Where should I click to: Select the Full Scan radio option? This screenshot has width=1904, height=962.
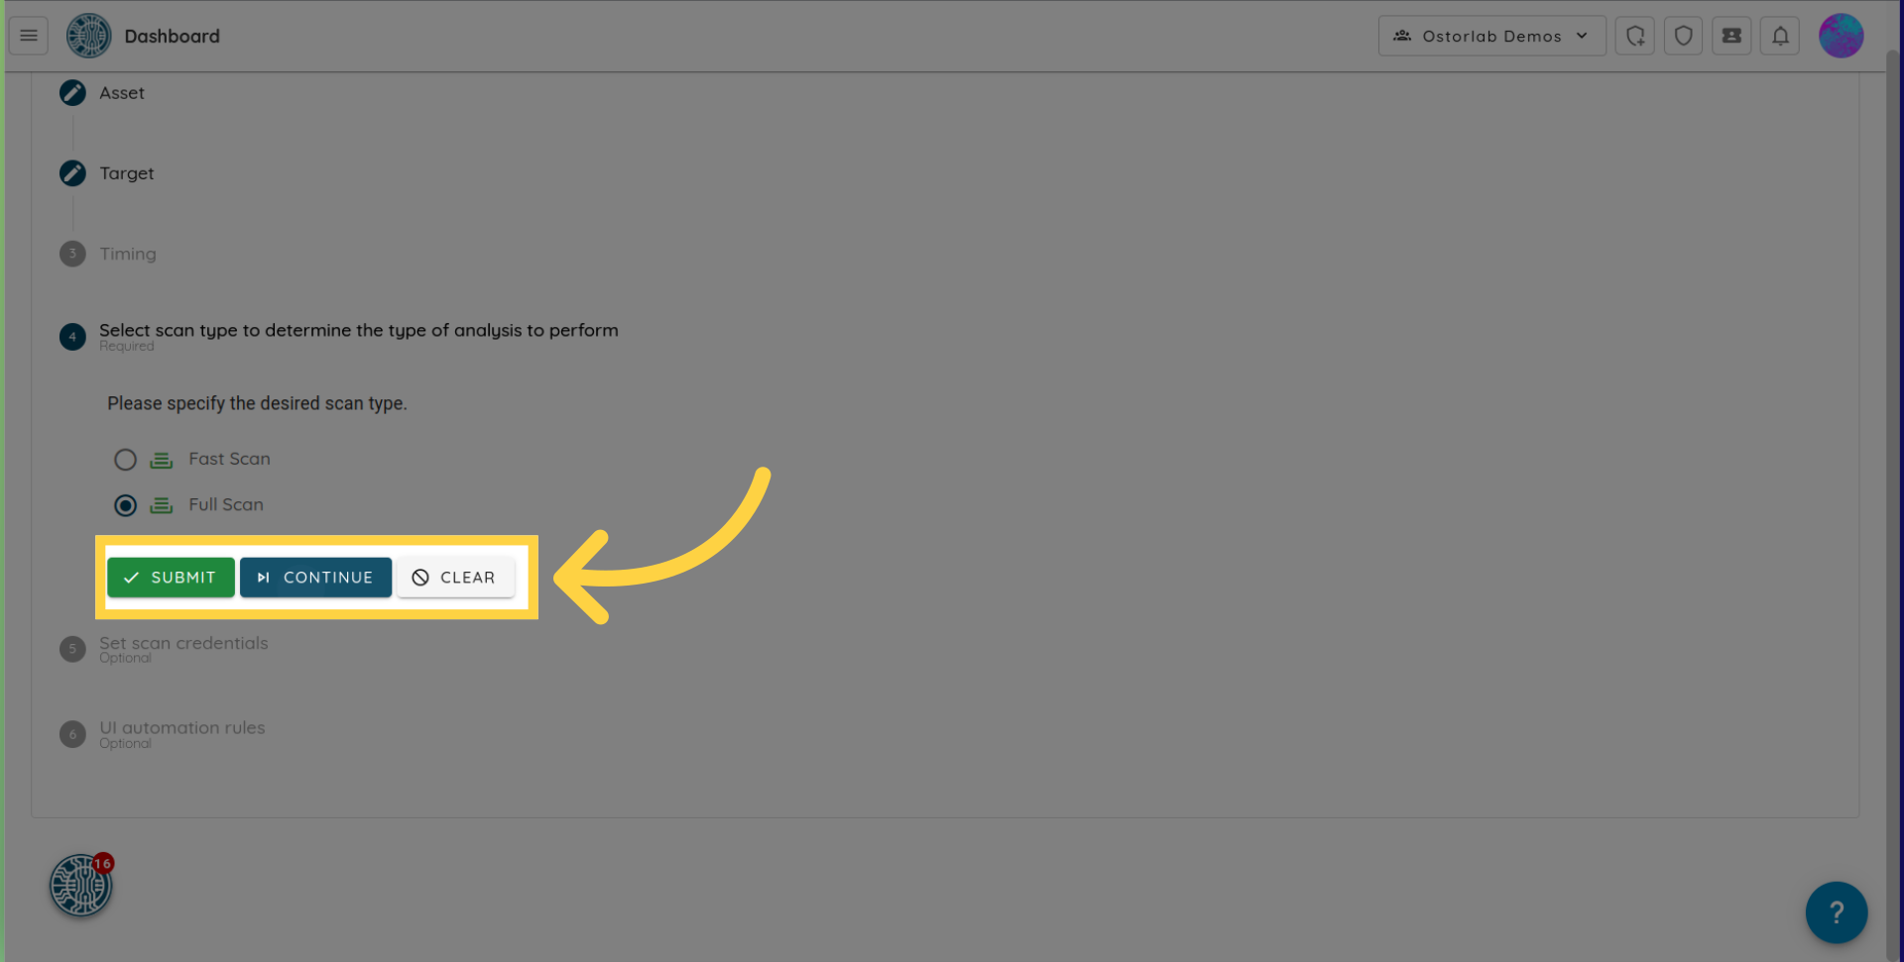[x=125, y=505]
